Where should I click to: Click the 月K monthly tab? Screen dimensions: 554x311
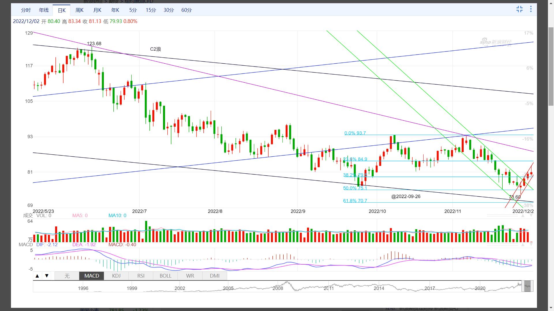[x=97, y=10]
